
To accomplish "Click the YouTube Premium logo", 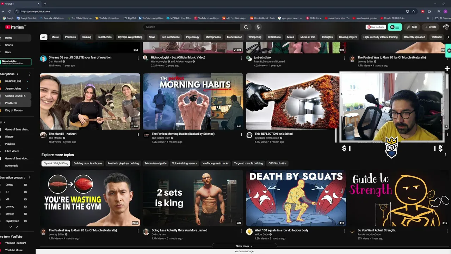I will tap(16, 27).
